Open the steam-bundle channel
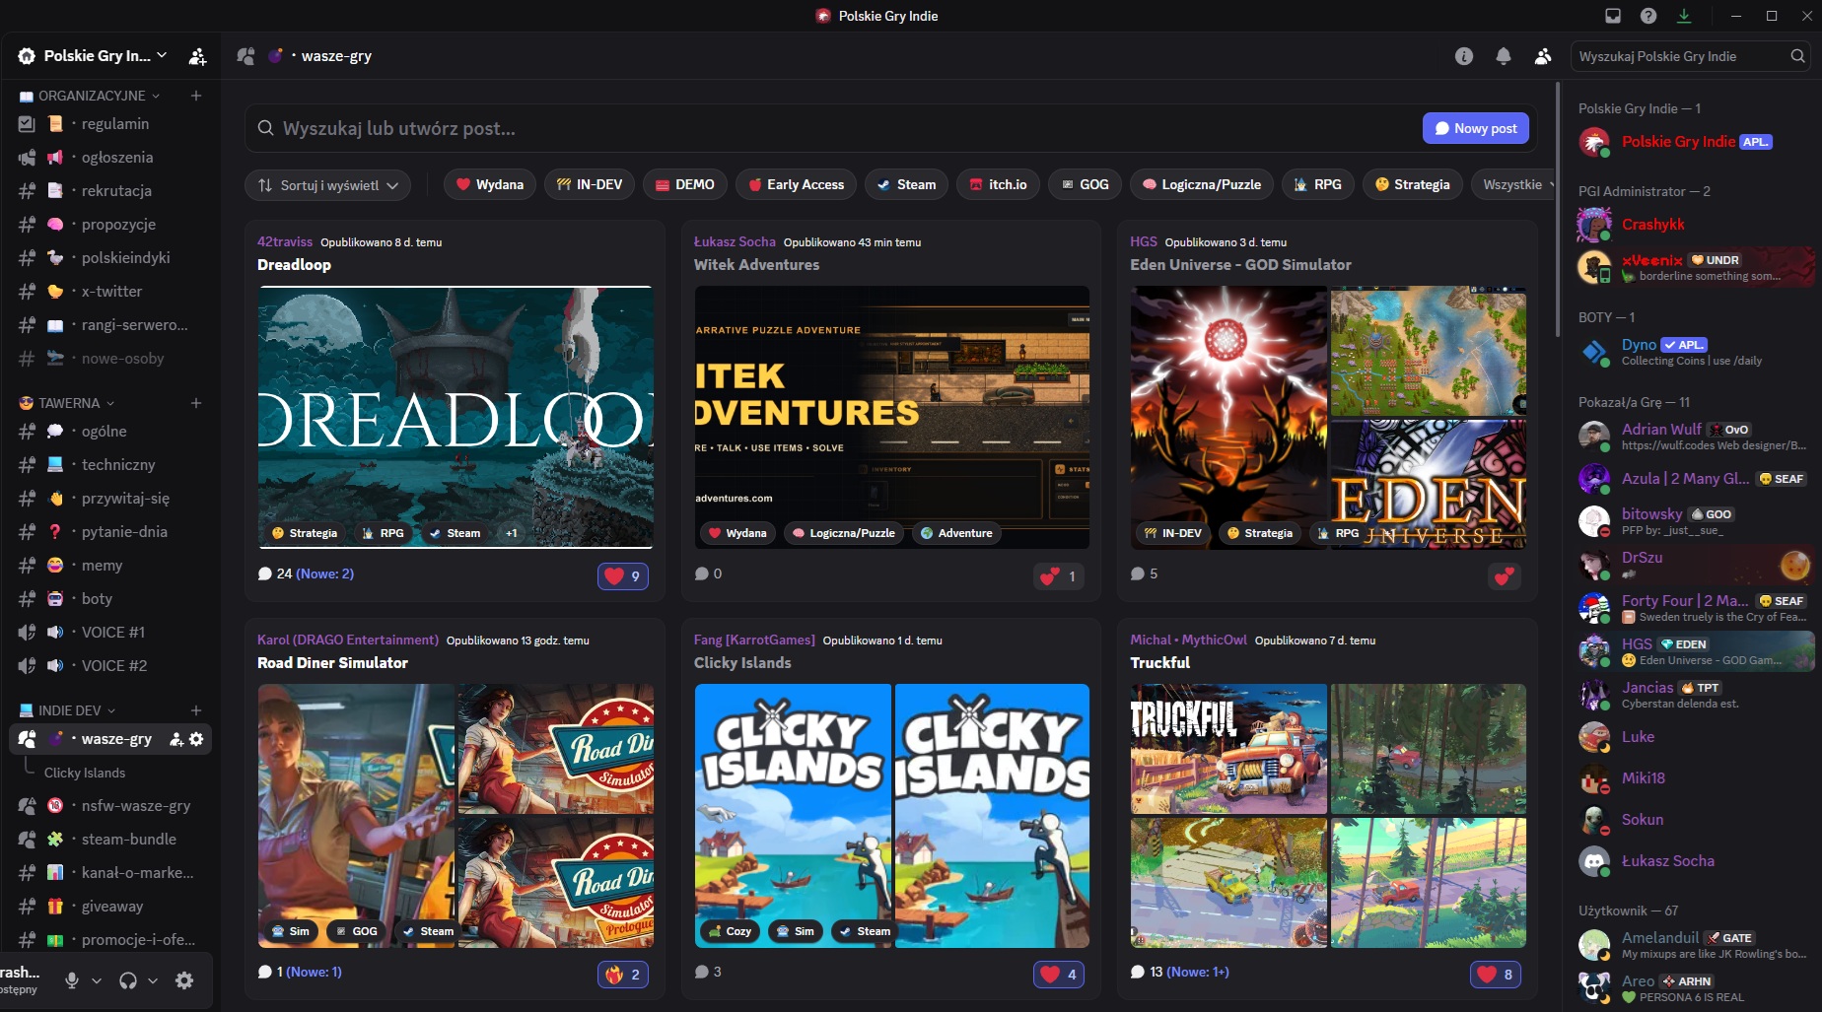 pyautogui.click(x=110, y=840)
